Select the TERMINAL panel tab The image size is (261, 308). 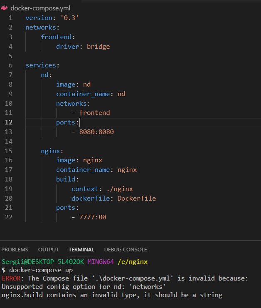(81, 249)
